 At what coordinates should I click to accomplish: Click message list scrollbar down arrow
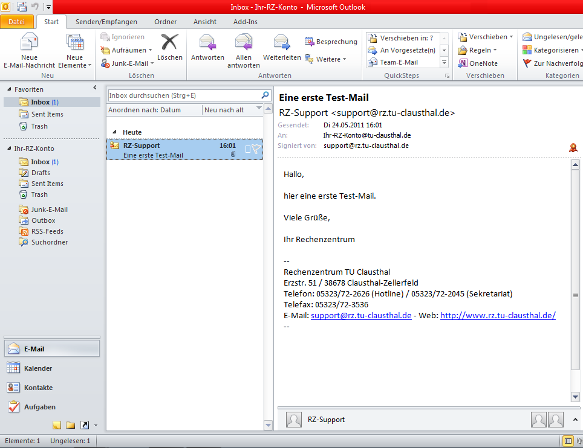[x=268, y=426]
